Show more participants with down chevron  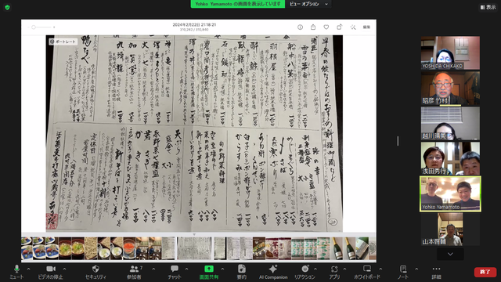tap(450, 254)
